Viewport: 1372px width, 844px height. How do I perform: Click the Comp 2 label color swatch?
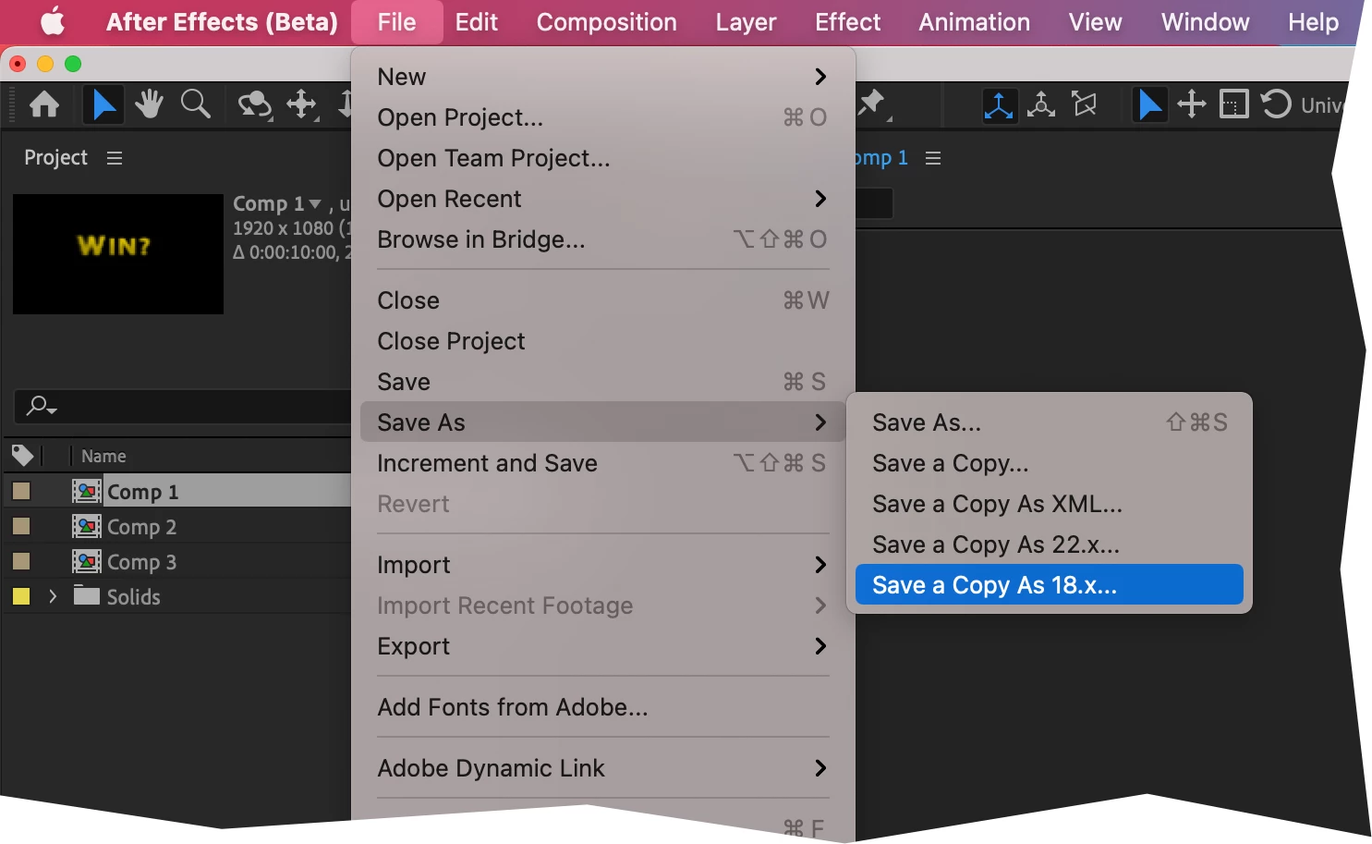(x=21, y=526)
